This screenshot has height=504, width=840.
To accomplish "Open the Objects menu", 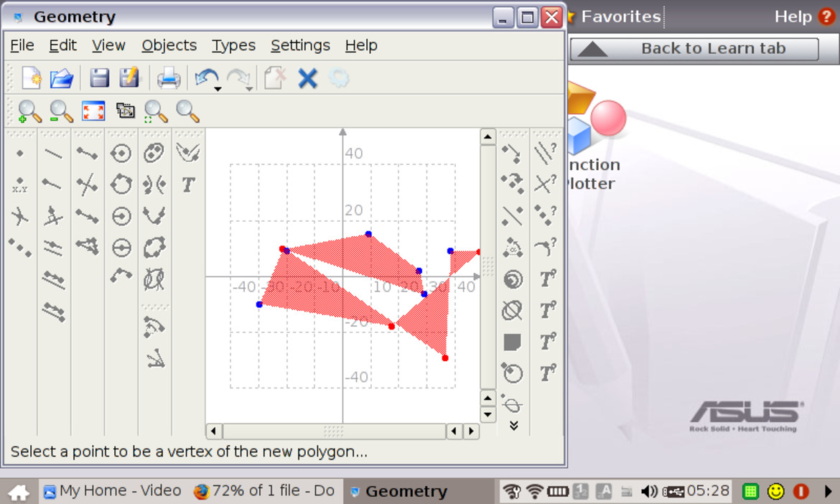I will [169, 45].
